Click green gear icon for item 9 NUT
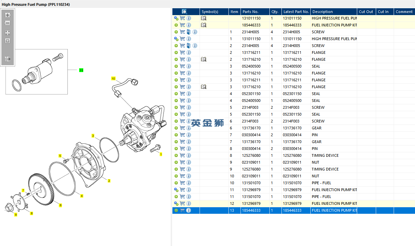The width and height of the screenshot is (415, 246). 176,162
